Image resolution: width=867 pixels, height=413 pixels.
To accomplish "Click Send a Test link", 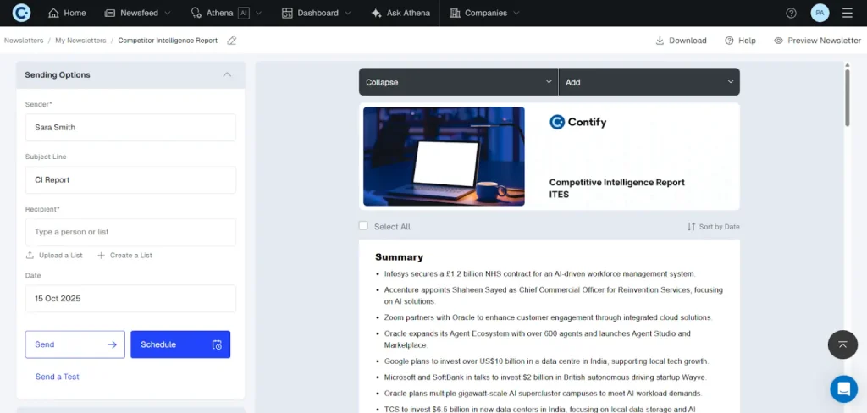I will (58, 377).
